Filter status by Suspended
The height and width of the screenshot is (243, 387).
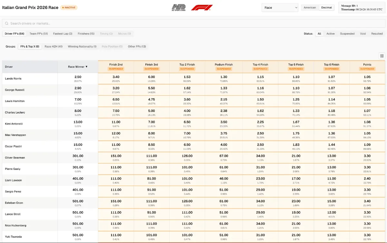pos(347,34)
